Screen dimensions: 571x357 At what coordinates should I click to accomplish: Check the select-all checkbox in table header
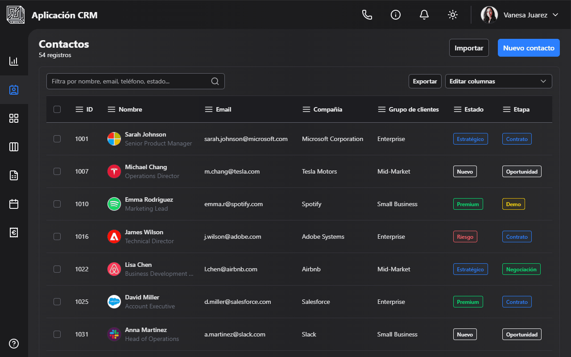pos(57,109)
